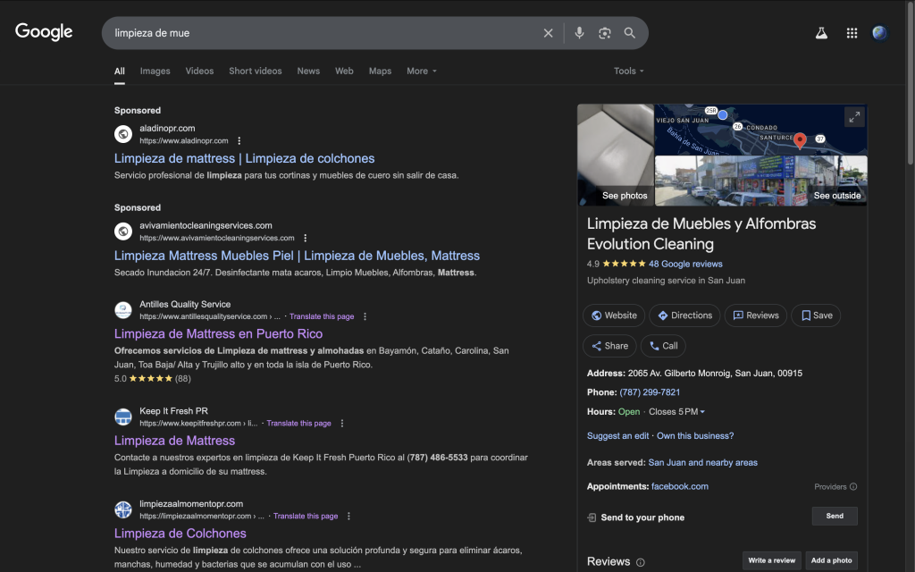This screenshot has height=572, width=915.
Task: Clear the search box with X icon
Action: click(x=549, y=33)
